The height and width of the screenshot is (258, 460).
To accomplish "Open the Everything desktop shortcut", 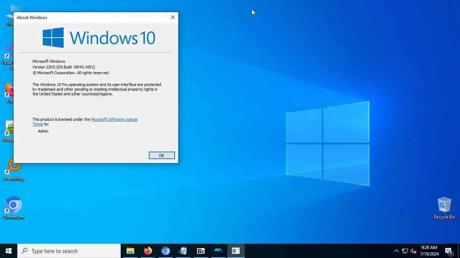I will click(x=14, y=170).
